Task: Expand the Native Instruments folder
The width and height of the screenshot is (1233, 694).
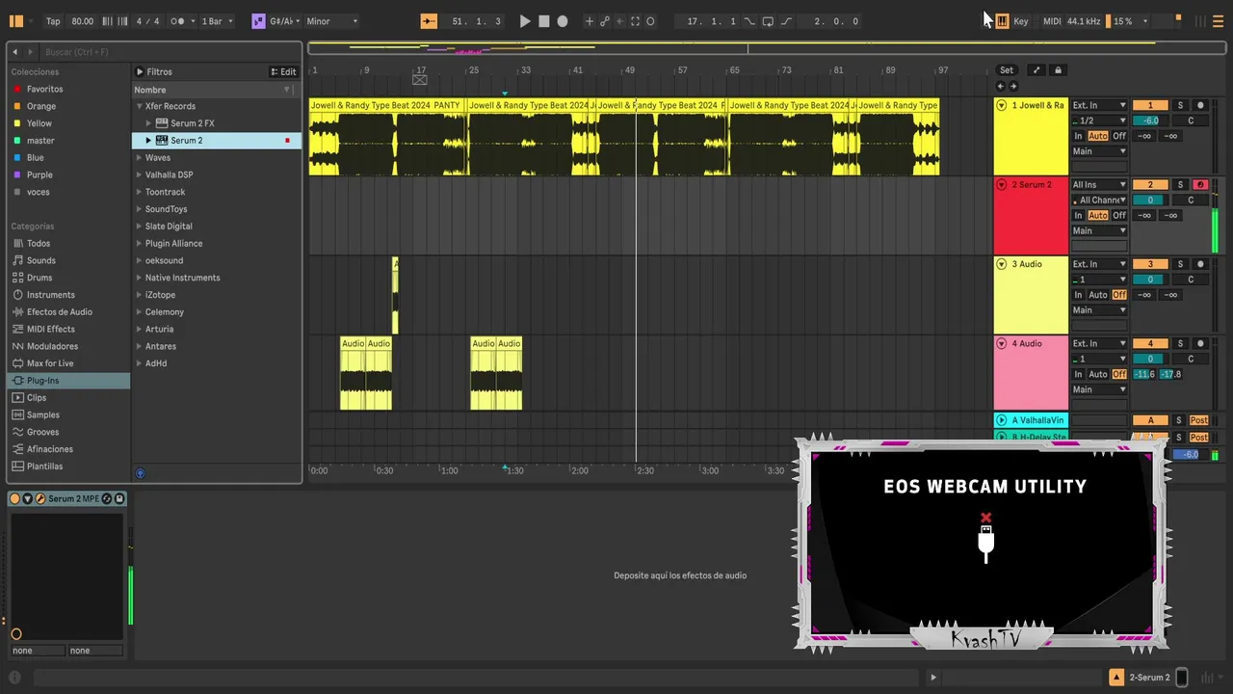Action: click(139, 278)
